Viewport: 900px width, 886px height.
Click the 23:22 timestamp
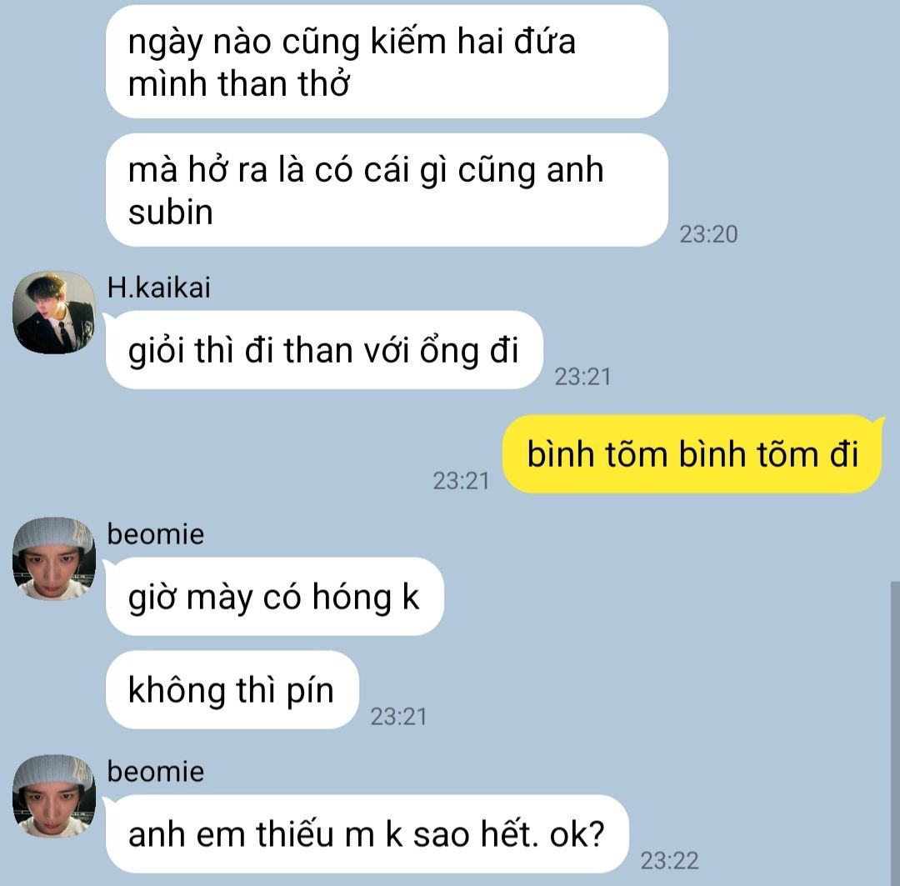(x=669, y=861)
